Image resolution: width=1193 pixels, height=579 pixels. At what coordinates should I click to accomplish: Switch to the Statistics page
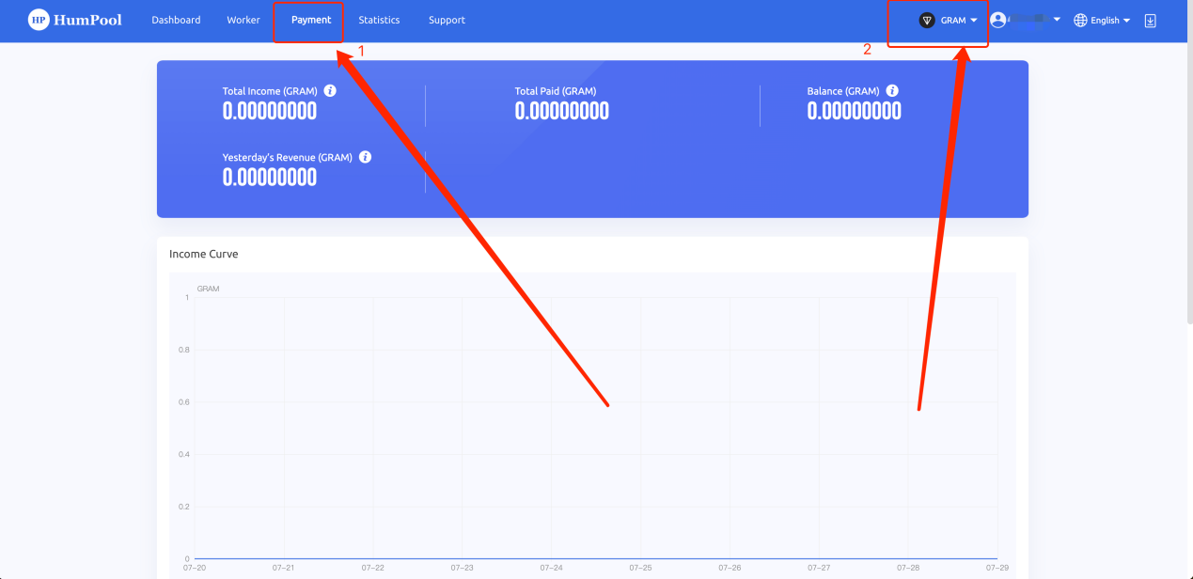379,20
